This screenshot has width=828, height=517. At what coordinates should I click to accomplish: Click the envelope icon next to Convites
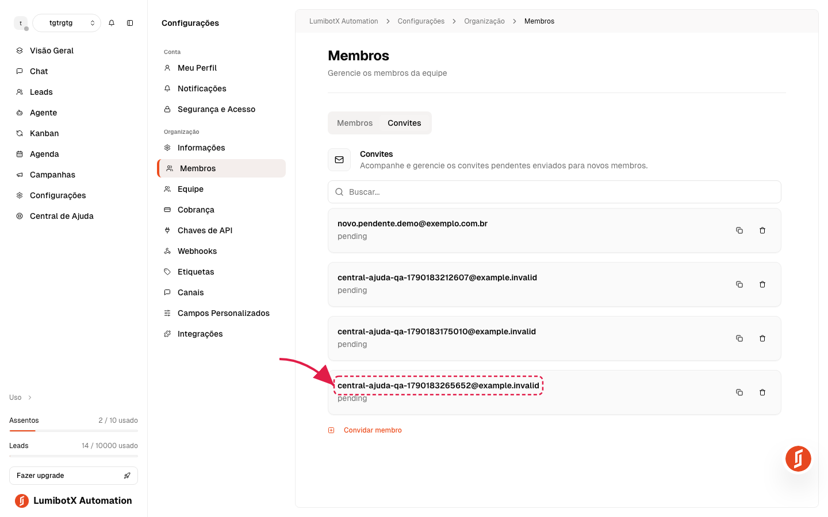point(339,160)
